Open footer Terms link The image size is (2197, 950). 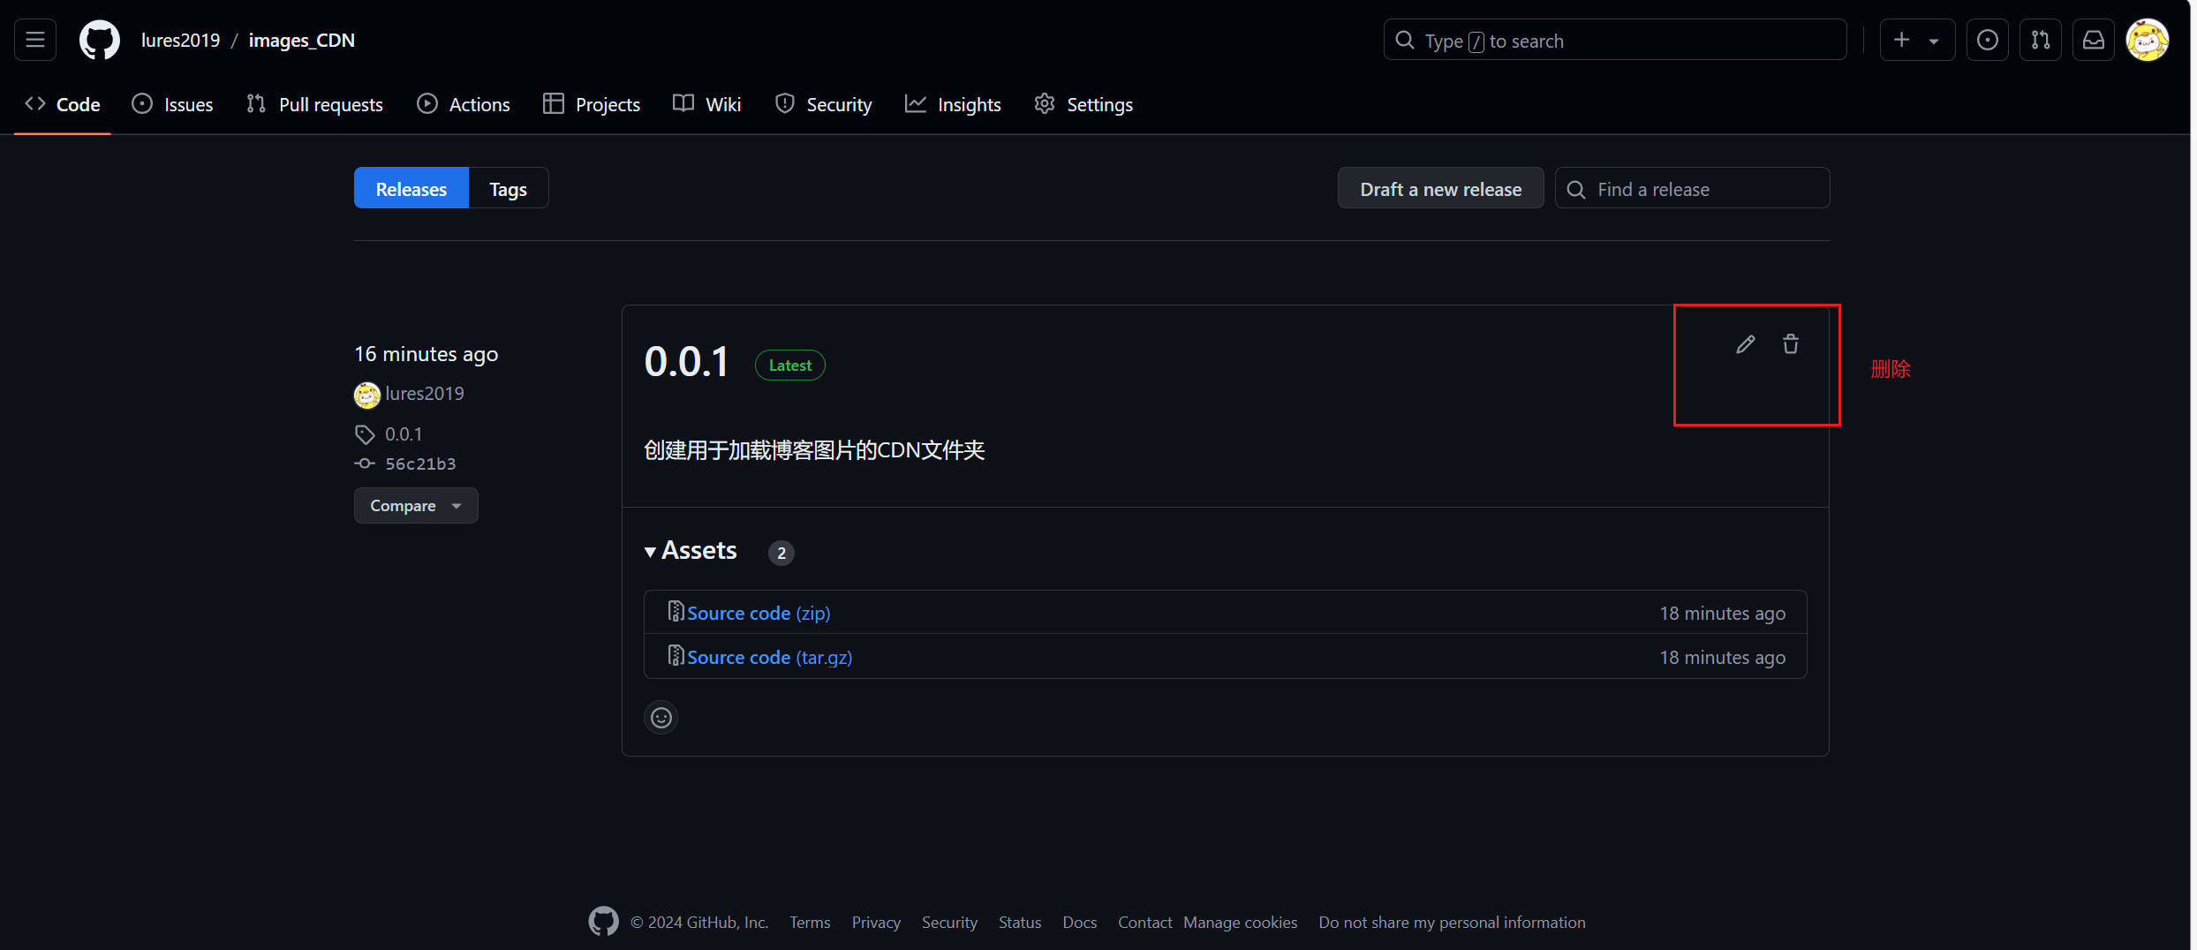point(810,922)
